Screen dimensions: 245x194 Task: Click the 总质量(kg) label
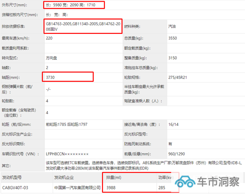point(134,38)
